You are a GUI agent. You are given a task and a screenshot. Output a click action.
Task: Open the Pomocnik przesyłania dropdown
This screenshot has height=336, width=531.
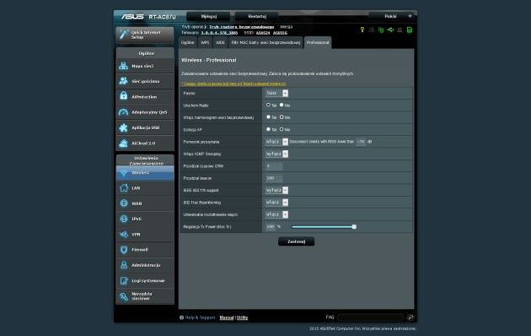coord(276,142)
